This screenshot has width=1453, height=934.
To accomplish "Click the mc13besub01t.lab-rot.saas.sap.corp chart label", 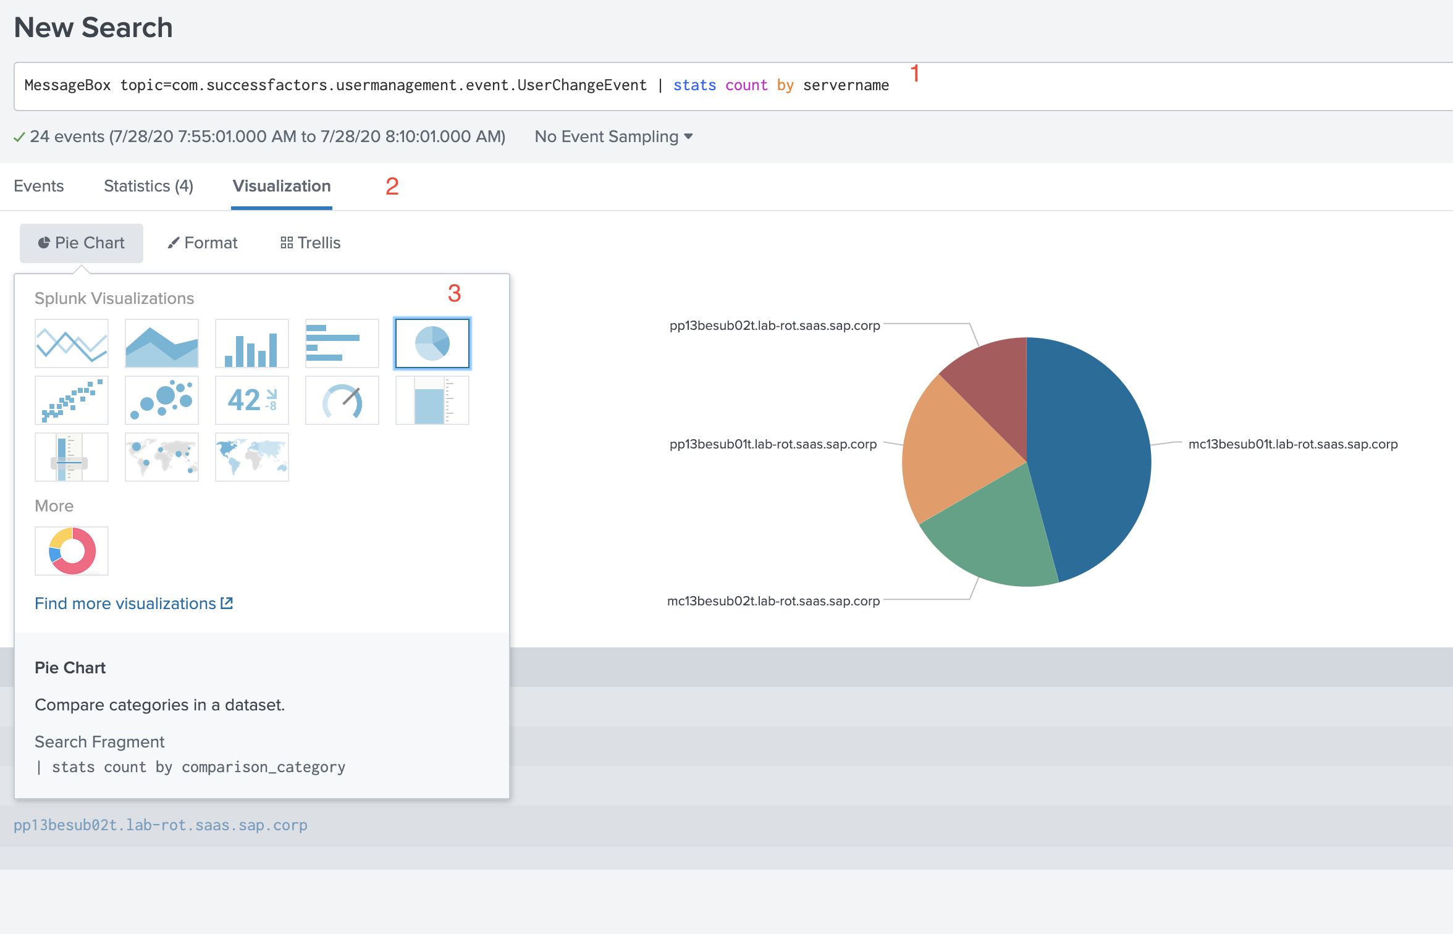I will click(x=1293, y=444).
